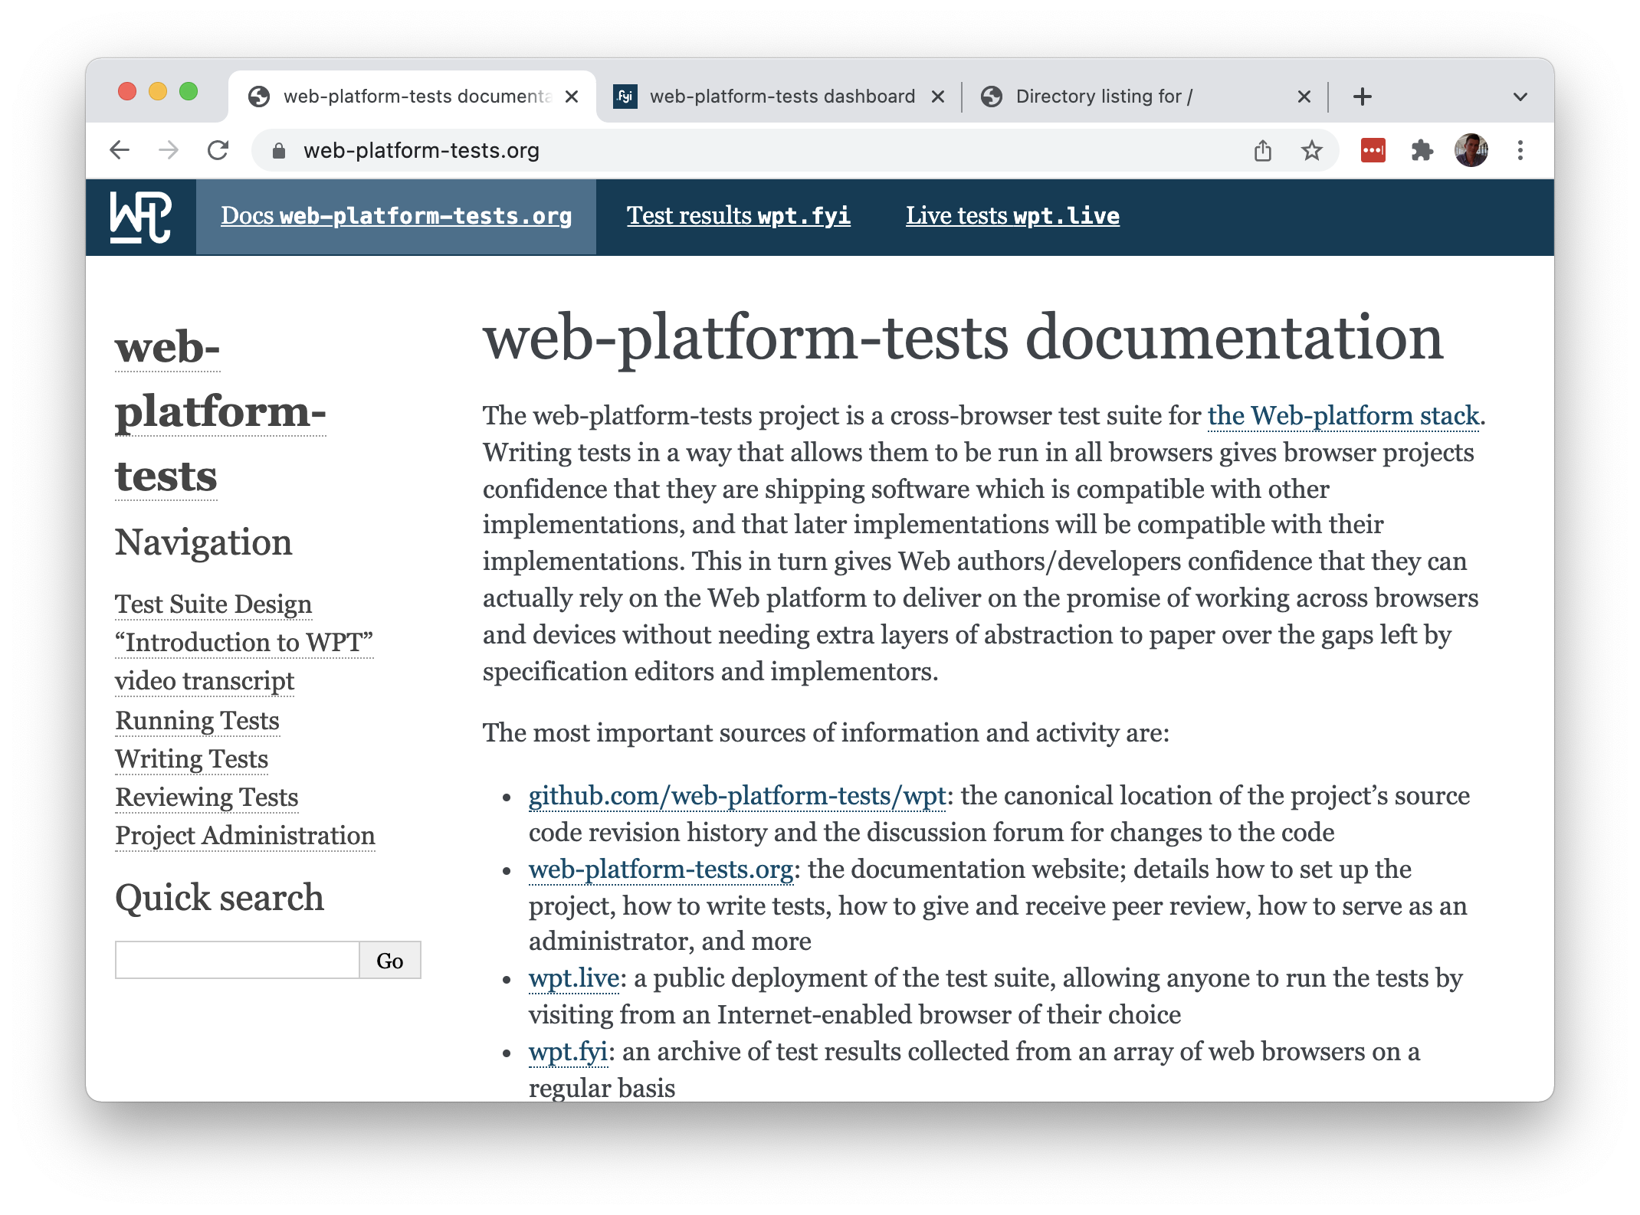Follow the Web-platform stack link
Viewport: 1640px width, 1215px height.
click(x=1343, y=415)
